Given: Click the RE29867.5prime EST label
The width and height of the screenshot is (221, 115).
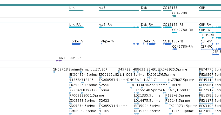Looking at the screenshot, I should pyautogui.click(x=210, y=75).
